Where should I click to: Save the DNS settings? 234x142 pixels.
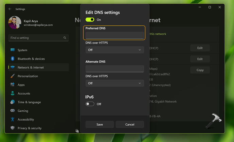pos(100,124)
